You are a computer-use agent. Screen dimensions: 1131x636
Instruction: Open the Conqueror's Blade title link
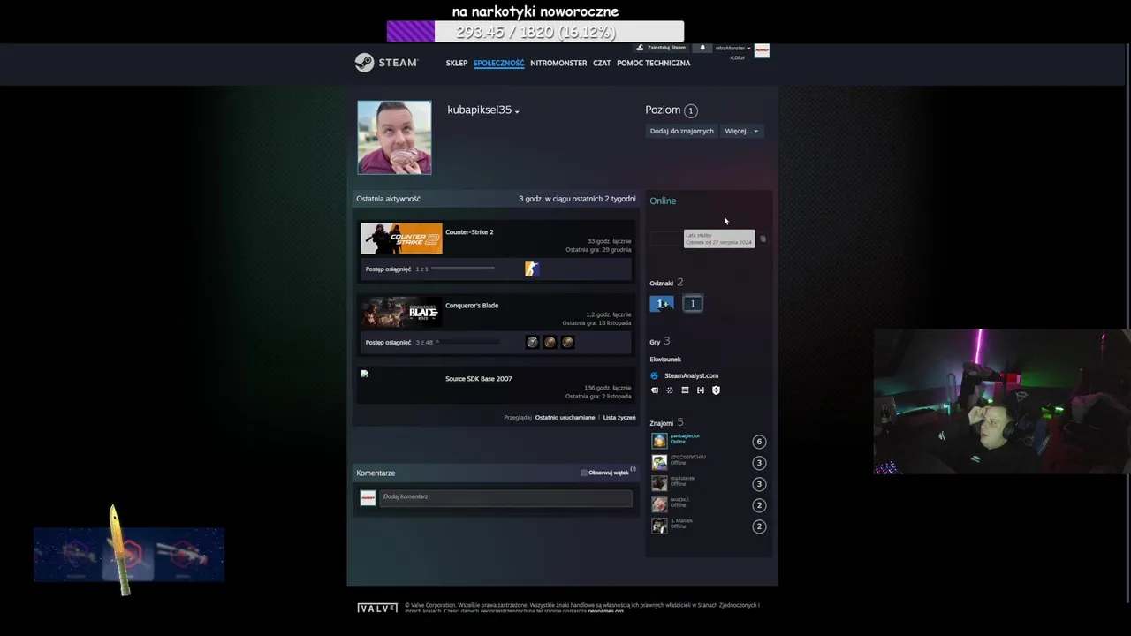[x=472, y=306]
